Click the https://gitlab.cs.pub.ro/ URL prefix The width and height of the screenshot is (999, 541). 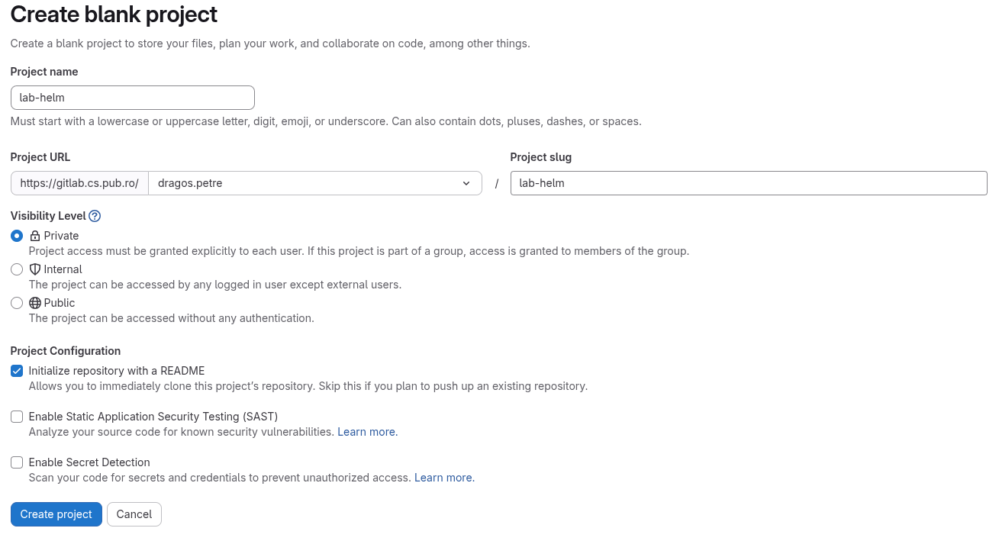coord(79,183)
